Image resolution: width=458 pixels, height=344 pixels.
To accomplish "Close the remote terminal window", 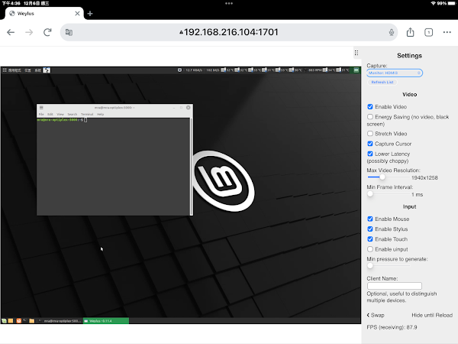I will click(x=189, y=107).
